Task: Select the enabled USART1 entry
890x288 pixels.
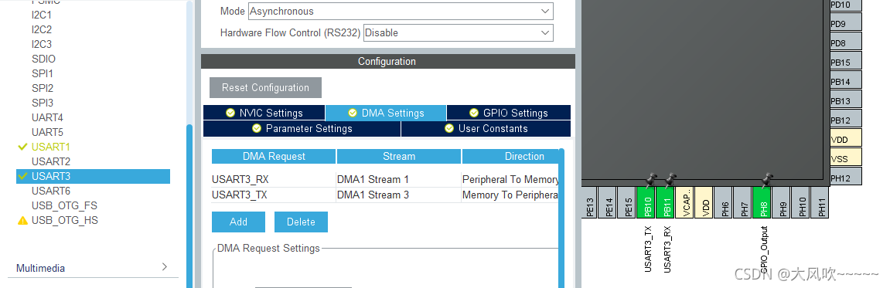Action: click(x=50, y=147)
